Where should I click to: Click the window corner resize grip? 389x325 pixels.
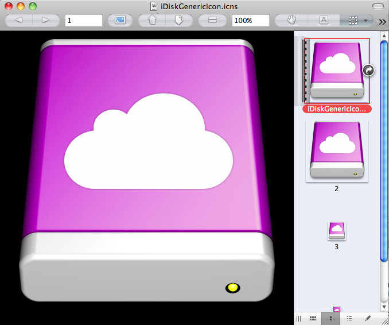(x=386, y=322)
